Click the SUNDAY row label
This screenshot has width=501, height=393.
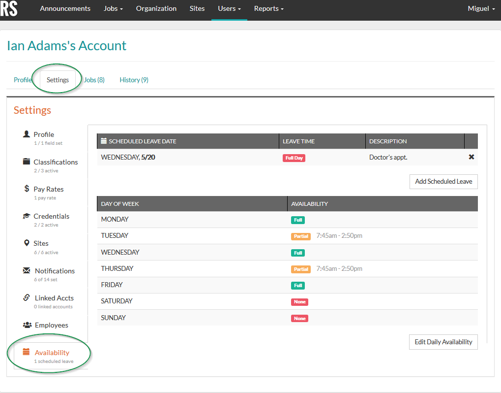[114, 318]
